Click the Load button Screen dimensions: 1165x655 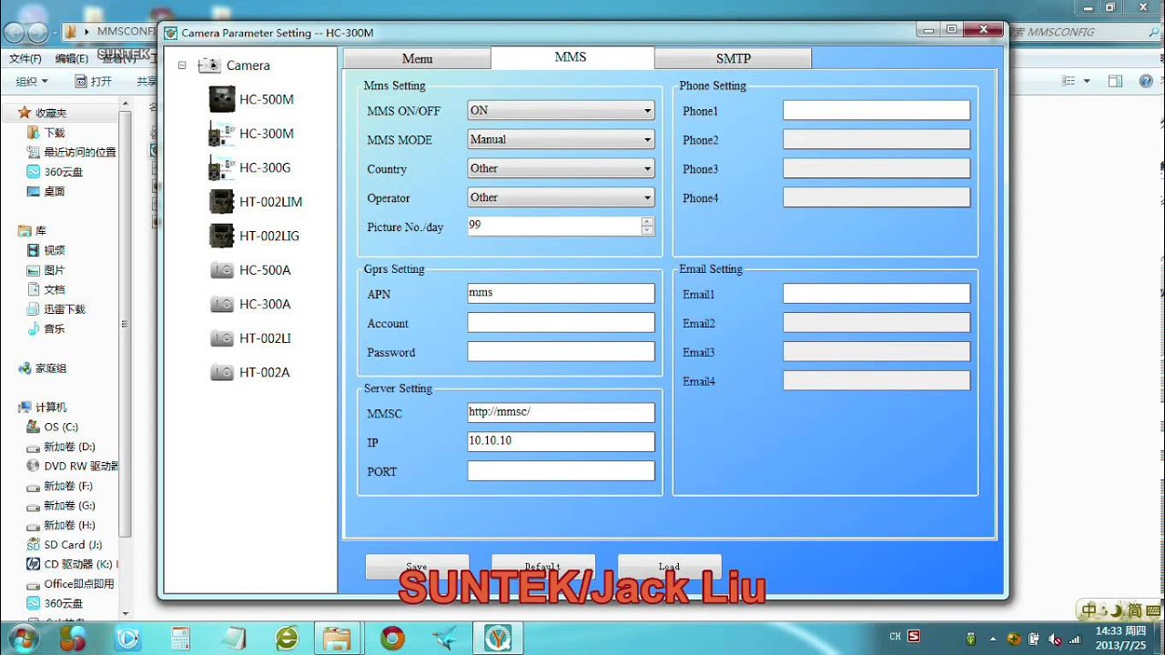669,567
